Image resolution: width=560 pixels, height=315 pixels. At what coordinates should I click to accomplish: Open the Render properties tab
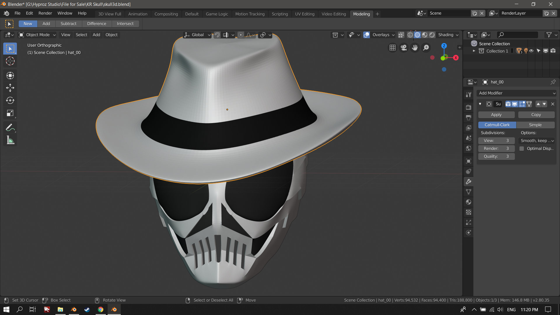pyautogui.click(x=468, y=107)
